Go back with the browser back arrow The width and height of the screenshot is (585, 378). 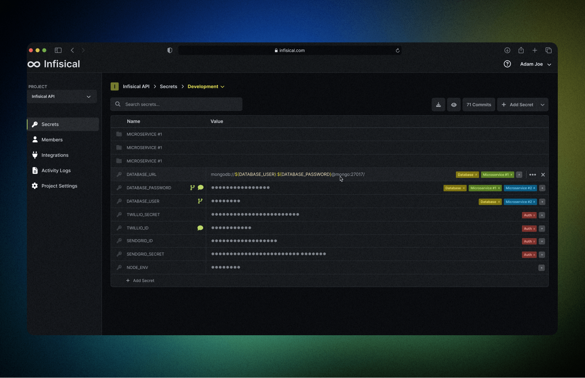pos(72,50)
